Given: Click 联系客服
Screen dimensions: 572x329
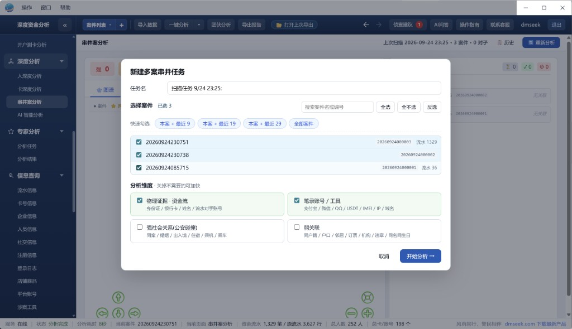Looking at the screenshot, I should tap(500, 25).
